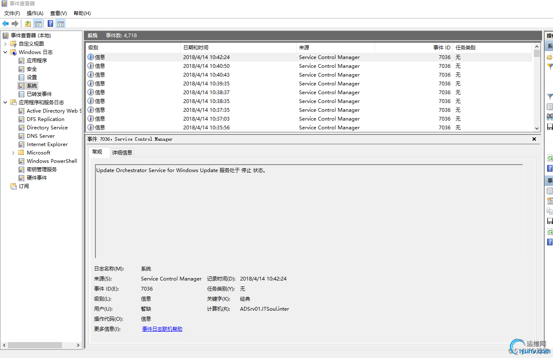This screenshot has width=553, height=358.
Task: Select the event logged at 10:39:35
Action: click(x=309, y=84)
